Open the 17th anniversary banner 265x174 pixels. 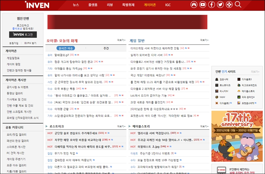(x=237, y=136)
